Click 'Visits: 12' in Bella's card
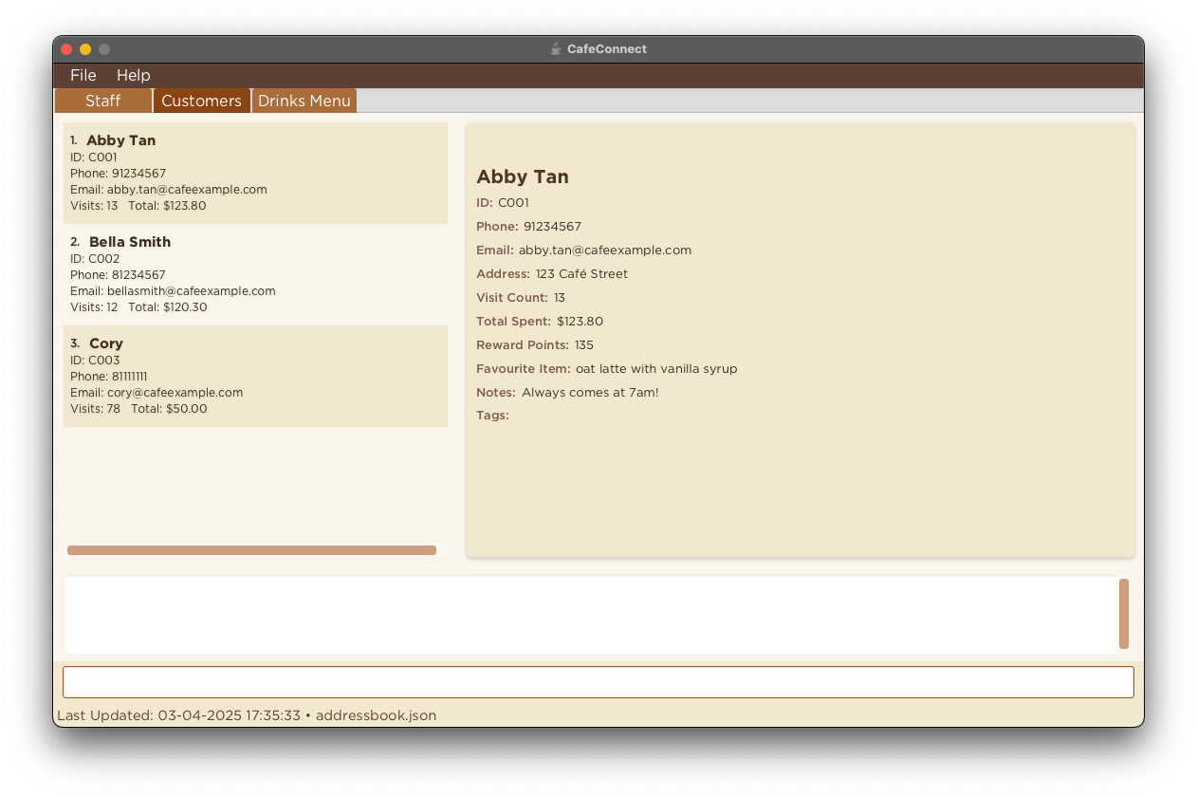The image size is (1197, 797). (x=94, y=307)
